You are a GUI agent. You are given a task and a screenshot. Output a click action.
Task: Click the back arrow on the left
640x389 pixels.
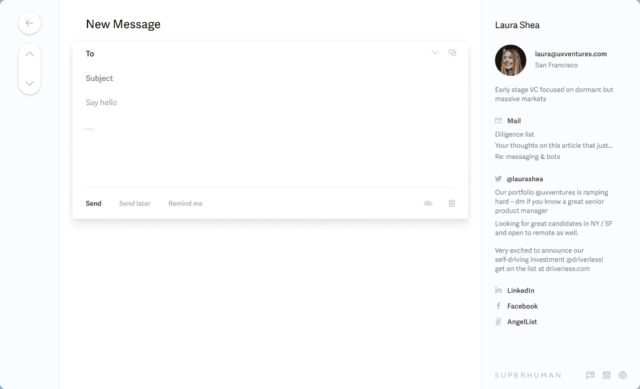click(x=29, y=23)
